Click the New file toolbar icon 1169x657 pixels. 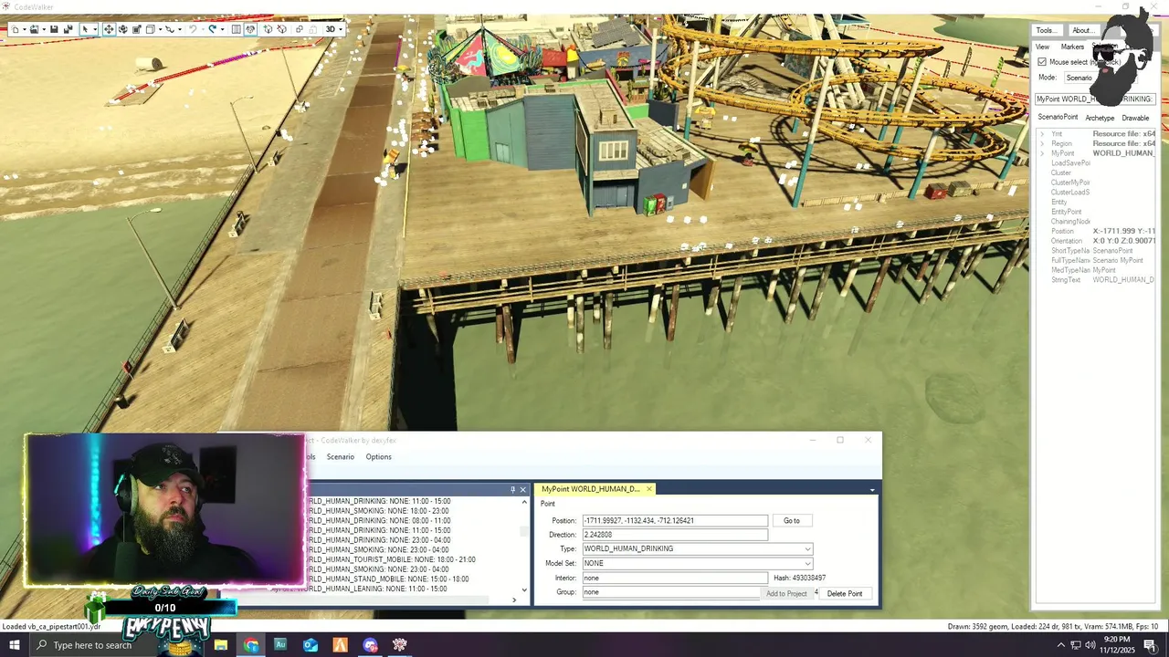pyautogui.click(x=15, y=29)
